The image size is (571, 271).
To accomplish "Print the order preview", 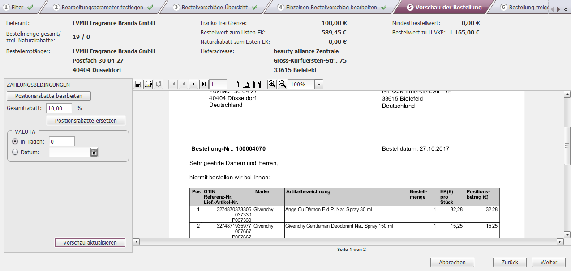I will (x=148, y=84).
